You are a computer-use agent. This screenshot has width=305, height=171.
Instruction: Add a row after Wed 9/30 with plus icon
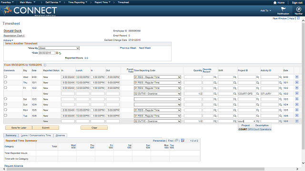click(x=297, y=77)
